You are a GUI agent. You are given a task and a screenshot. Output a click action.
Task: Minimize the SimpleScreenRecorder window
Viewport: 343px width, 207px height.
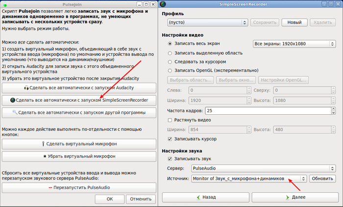324,4
